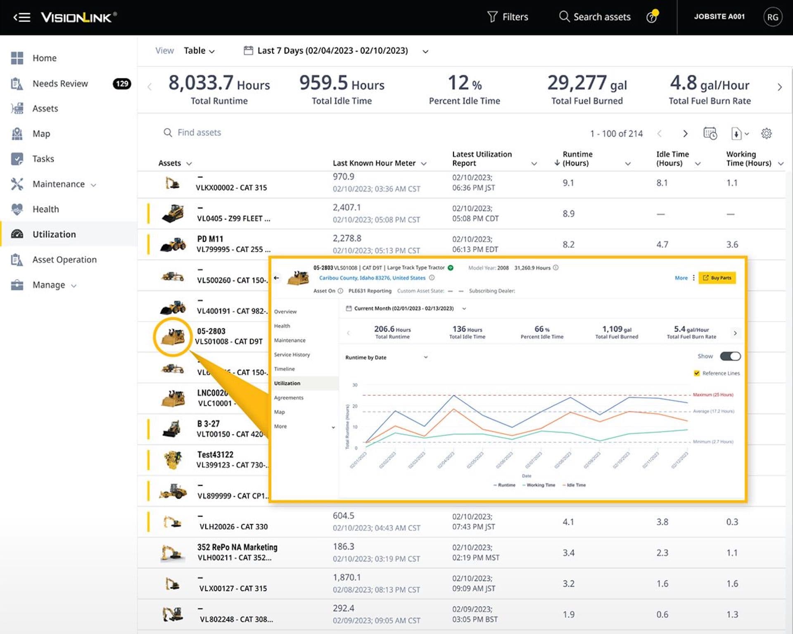
Task: Expand the View Table dropdown
Action: [198, 50]
